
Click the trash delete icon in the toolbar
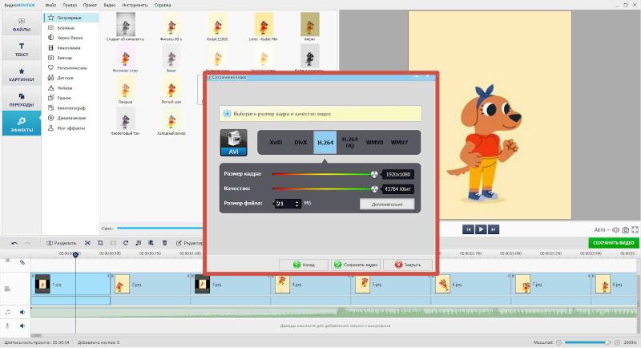[x=164, y=243]
